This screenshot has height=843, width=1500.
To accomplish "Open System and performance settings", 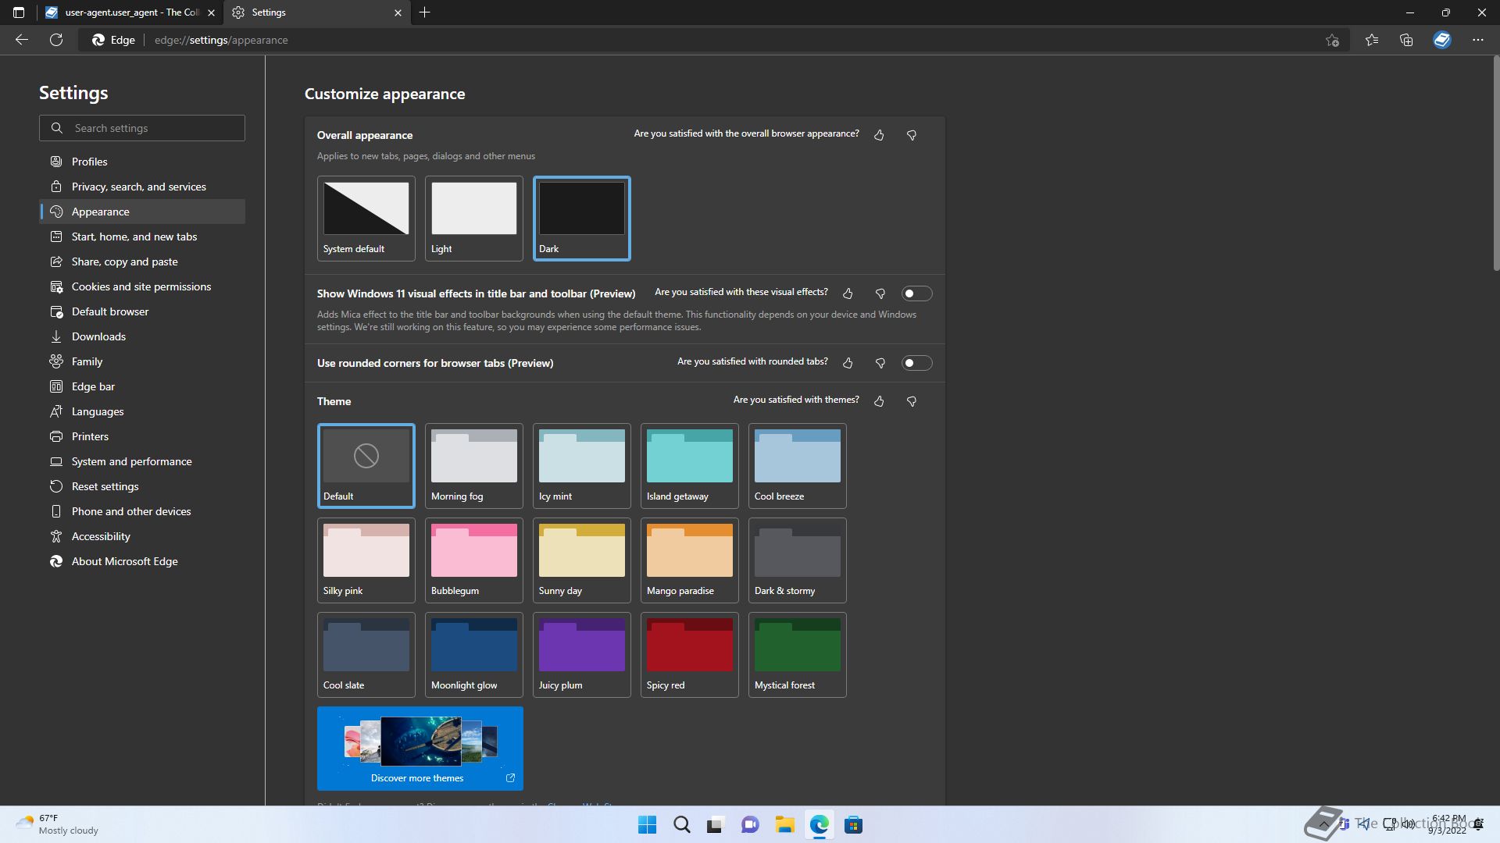I will tap(142, 461).
